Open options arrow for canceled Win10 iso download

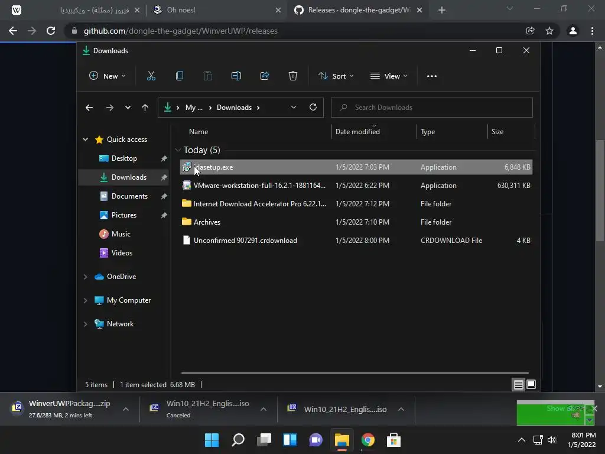(264, 409)
